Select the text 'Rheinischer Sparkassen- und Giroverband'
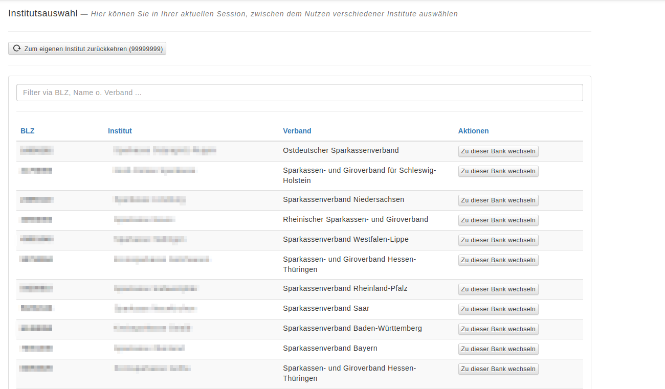The height and width of the screenshot is (389, 665). click(x=356, y=219)
